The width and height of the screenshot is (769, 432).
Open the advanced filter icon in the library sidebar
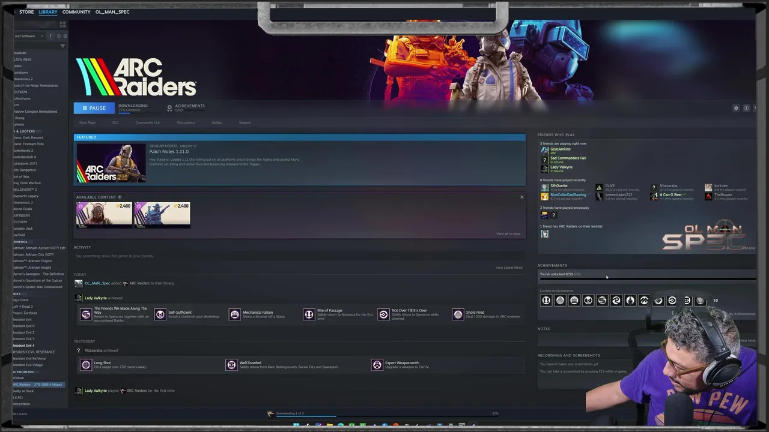[62, 46]
